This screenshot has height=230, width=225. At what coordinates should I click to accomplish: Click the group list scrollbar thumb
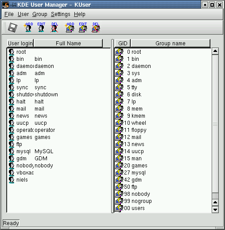tap(215, 124)
